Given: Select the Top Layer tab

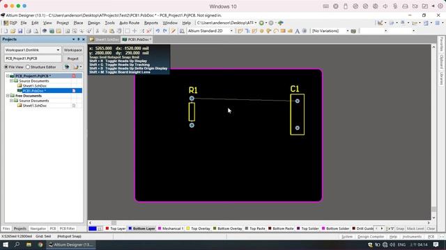Looking at the screenshot, I should [x=116, y=228].
